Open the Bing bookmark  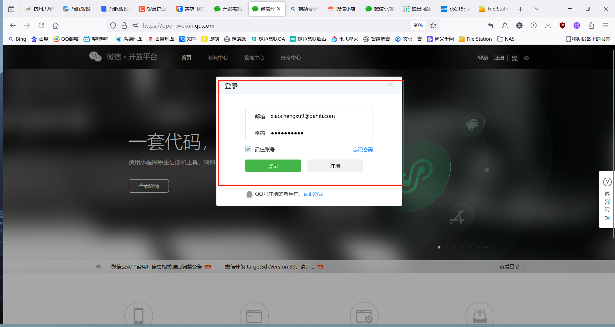click(x=18, y=39)
